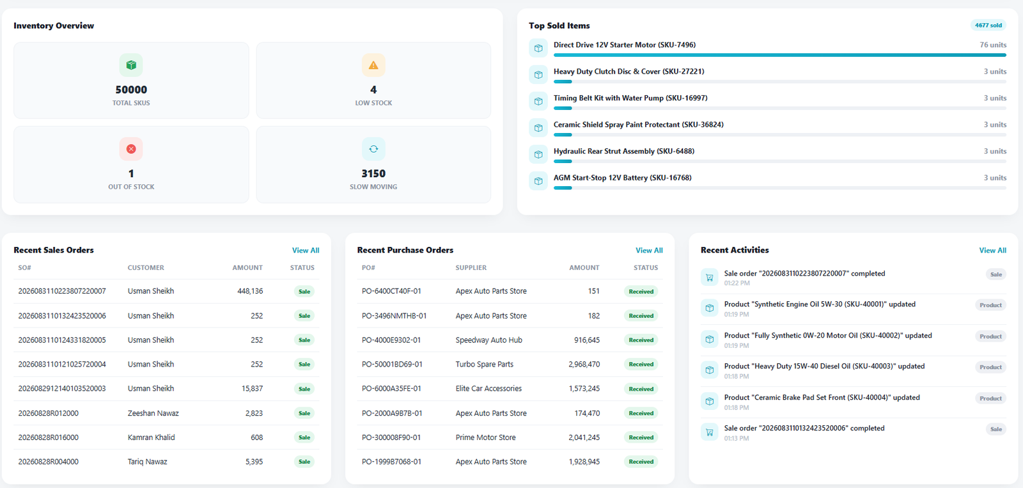Select supplier Turbo Spare Parts
The width and height of the screenshot is (1023, 488).
coord(485,364)
